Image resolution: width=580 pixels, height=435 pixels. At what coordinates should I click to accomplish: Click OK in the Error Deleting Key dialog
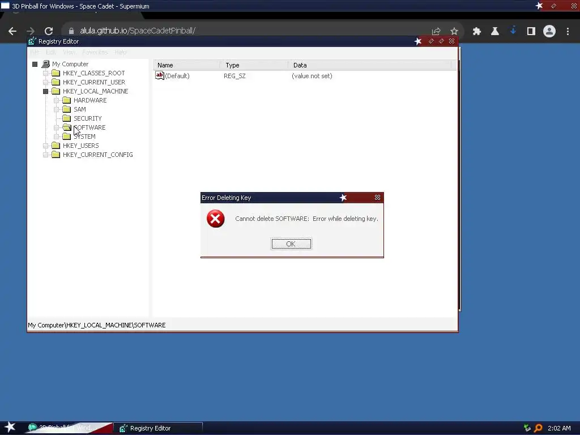pos(291,244)
